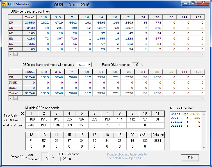Click the Paper QSLs sent value field
The width and height of the screenshot is (212, 167).
click(x=45, y=154)
